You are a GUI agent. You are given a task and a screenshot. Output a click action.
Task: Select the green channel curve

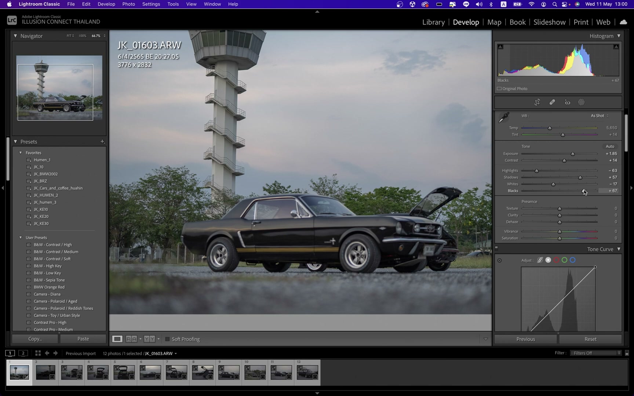[x=564, y=260]
